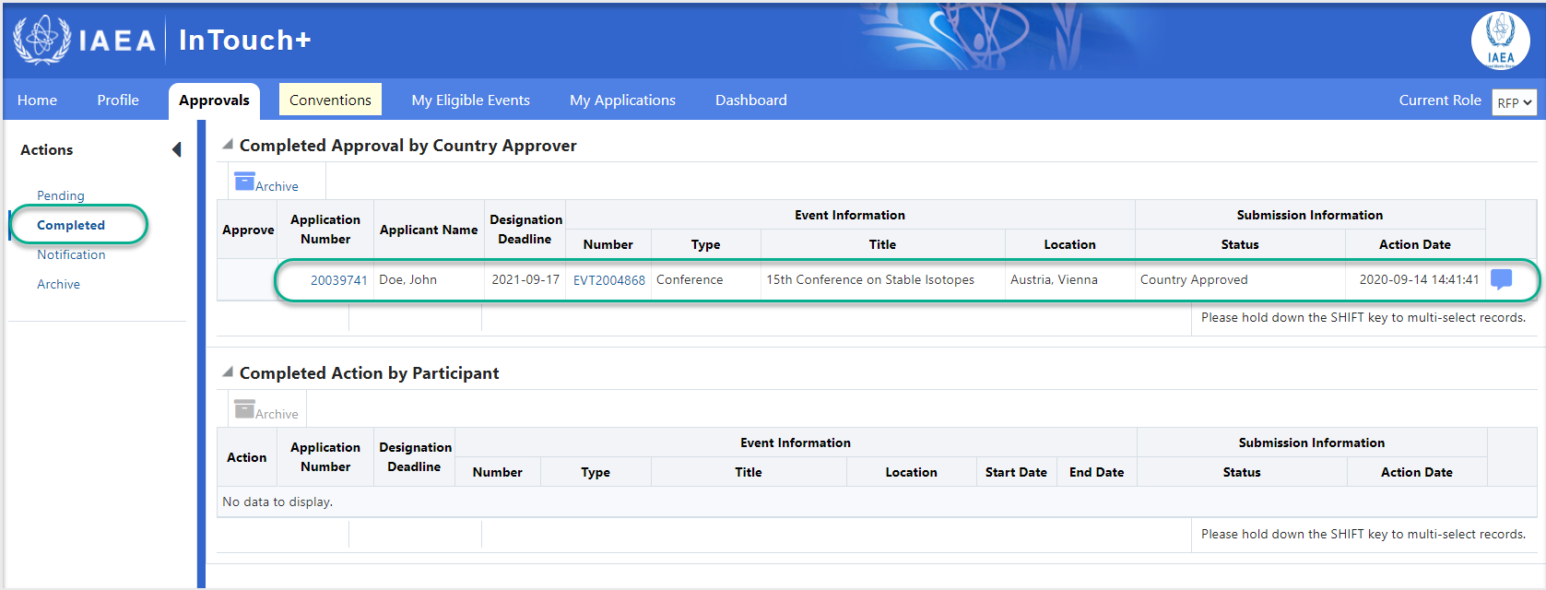This screenshot has width=1546, height=590.
Task: Select Pending in Actions sidebar
Action: click(x=61, y=195)
